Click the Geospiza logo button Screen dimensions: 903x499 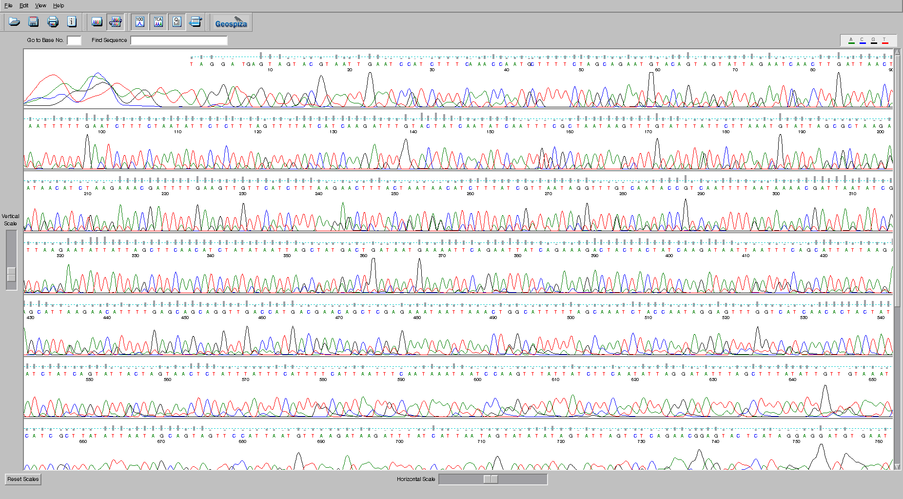pyautogui.click(x=231, y=22)
